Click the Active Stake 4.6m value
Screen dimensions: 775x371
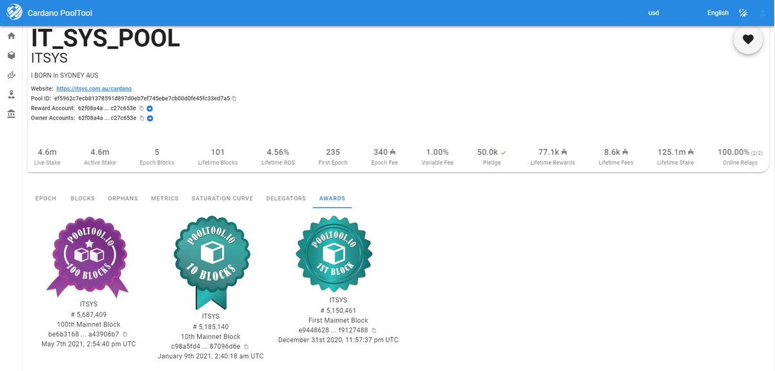pos(100,152)
